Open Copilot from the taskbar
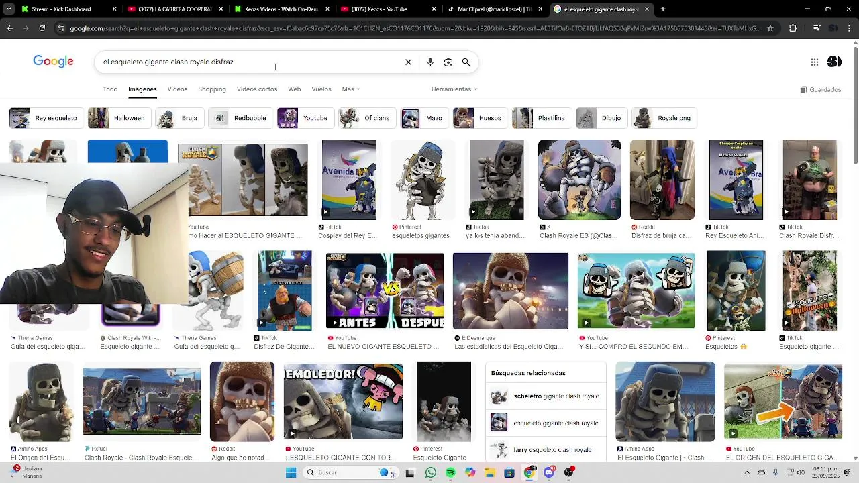The image size is (859, 483). 470,472
